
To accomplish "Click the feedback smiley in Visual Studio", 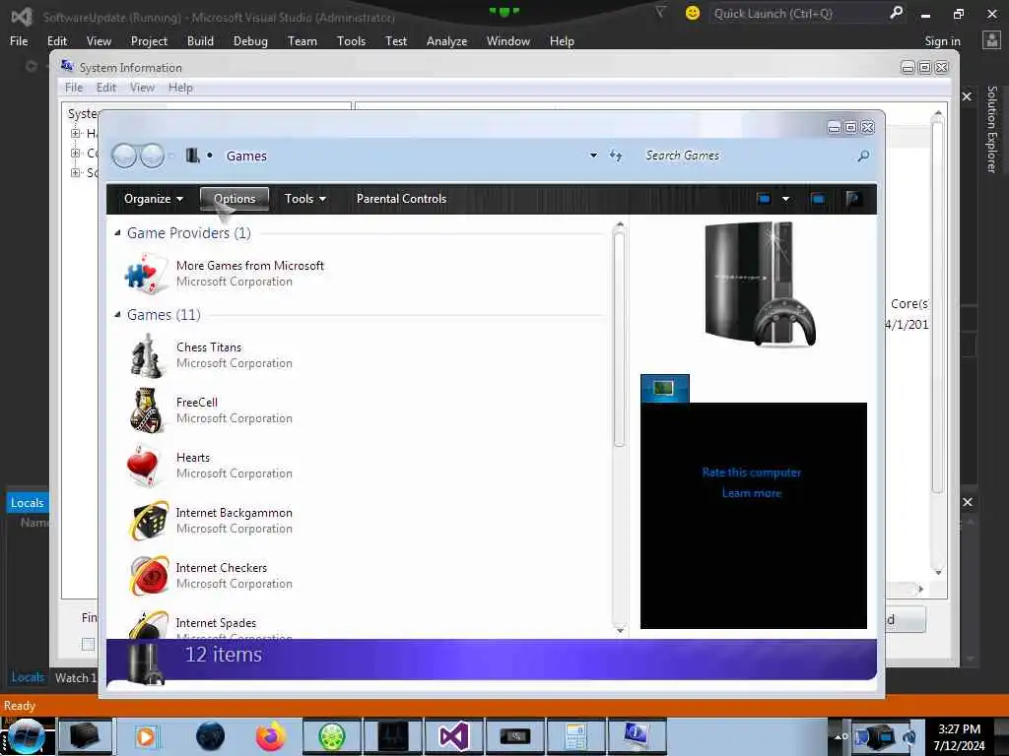I will [693, 13].
